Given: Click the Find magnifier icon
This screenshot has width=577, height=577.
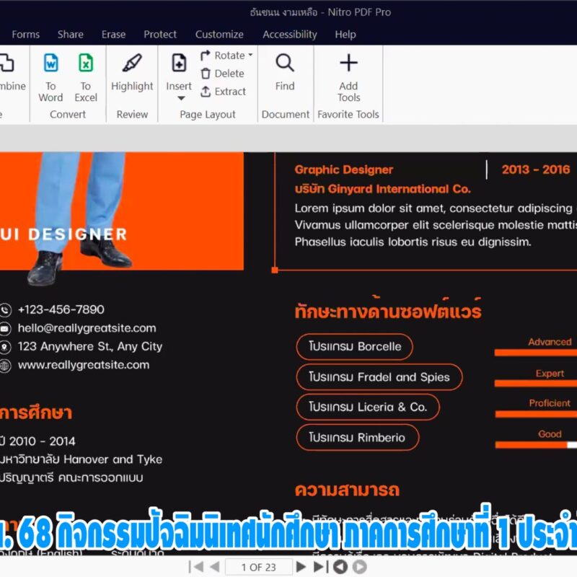Looking at the screenshot, I should 285,64.
